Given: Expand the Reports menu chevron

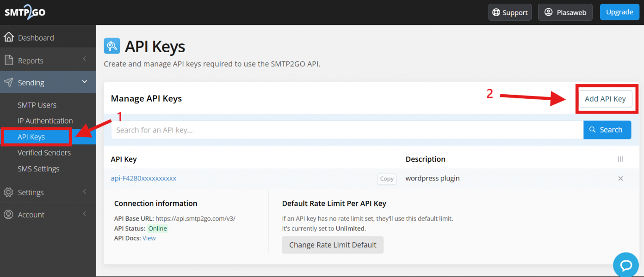Looking at the screenshot, I should [x=85, y=59].
